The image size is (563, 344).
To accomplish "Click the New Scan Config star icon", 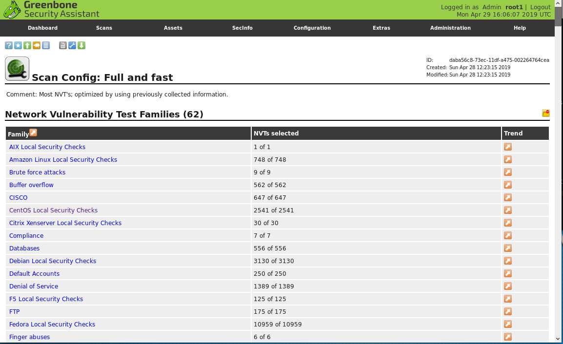I will 18,45.
